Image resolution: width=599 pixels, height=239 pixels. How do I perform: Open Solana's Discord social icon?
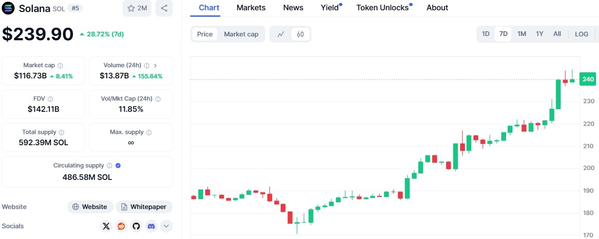pos(151,226)
